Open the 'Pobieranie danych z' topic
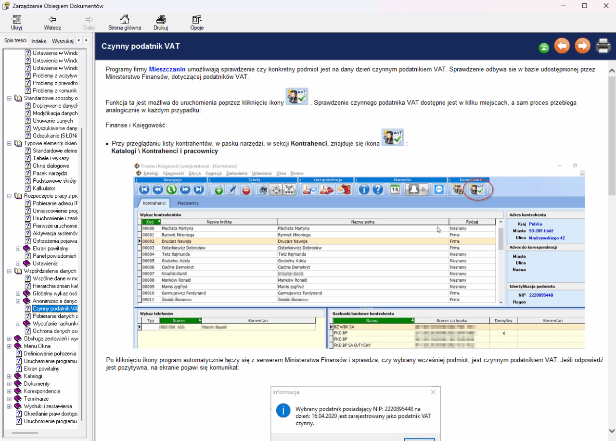The height and width of the screenshot is (441, 616). (55, 316)
